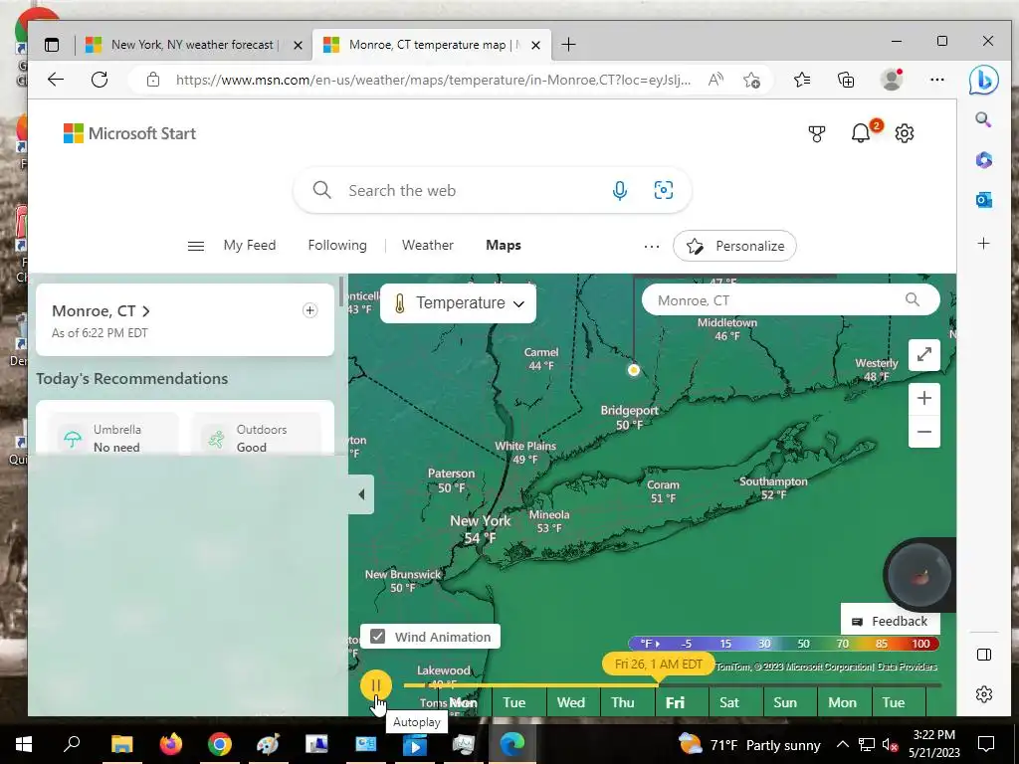Open map Feedback button
The image size is (1019, 764).
(890, 621)
